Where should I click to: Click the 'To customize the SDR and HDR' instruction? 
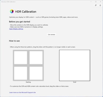pyautogui.click(x=39, y=86)
